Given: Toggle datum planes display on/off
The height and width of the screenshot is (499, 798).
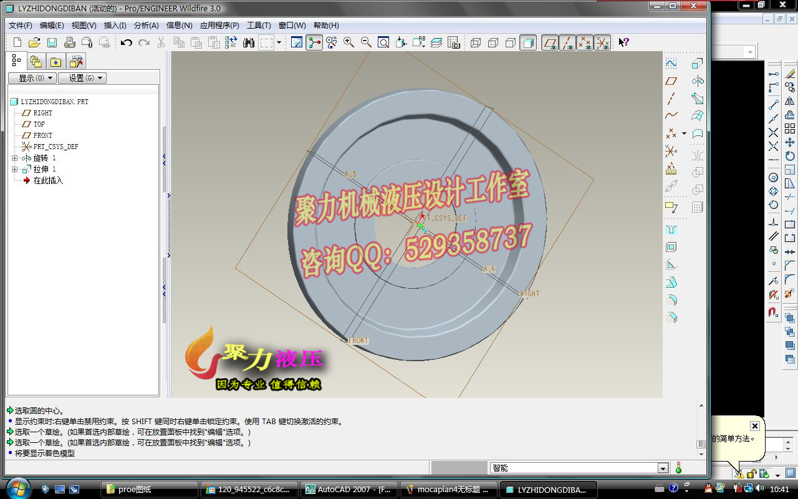Looking at the screenshot, I should 550,42.
